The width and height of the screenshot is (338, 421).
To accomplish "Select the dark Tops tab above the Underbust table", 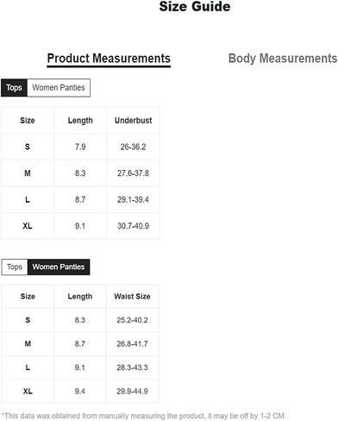I will tap(14, 88).
